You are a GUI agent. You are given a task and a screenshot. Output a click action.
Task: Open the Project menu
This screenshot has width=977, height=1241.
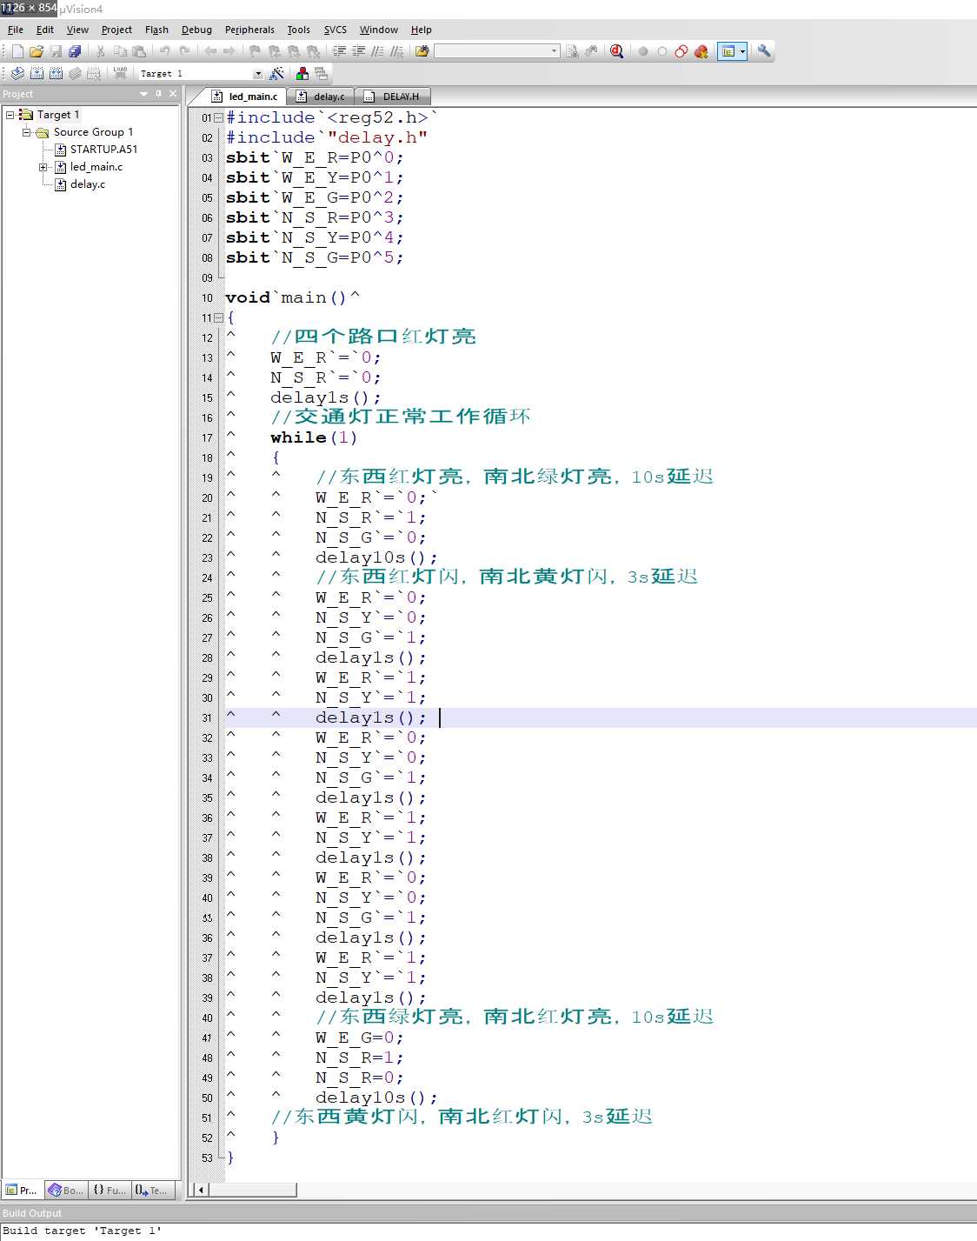point(116,30)
